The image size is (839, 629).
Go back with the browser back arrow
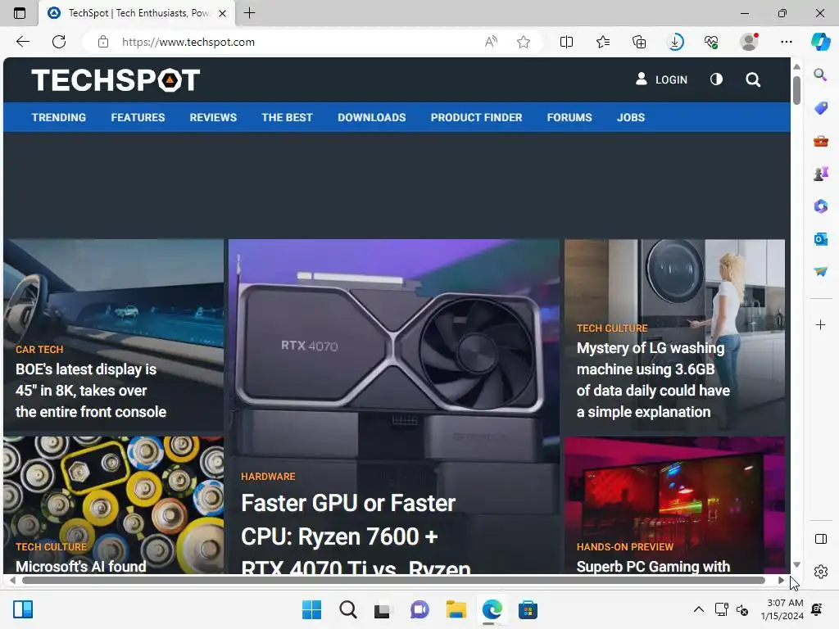coord(22,42)
